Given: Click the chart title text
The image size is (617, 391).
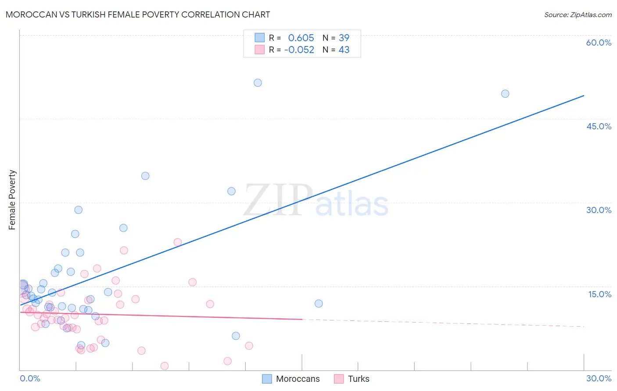Looking at the screenshot, I should tap(138, 14).
